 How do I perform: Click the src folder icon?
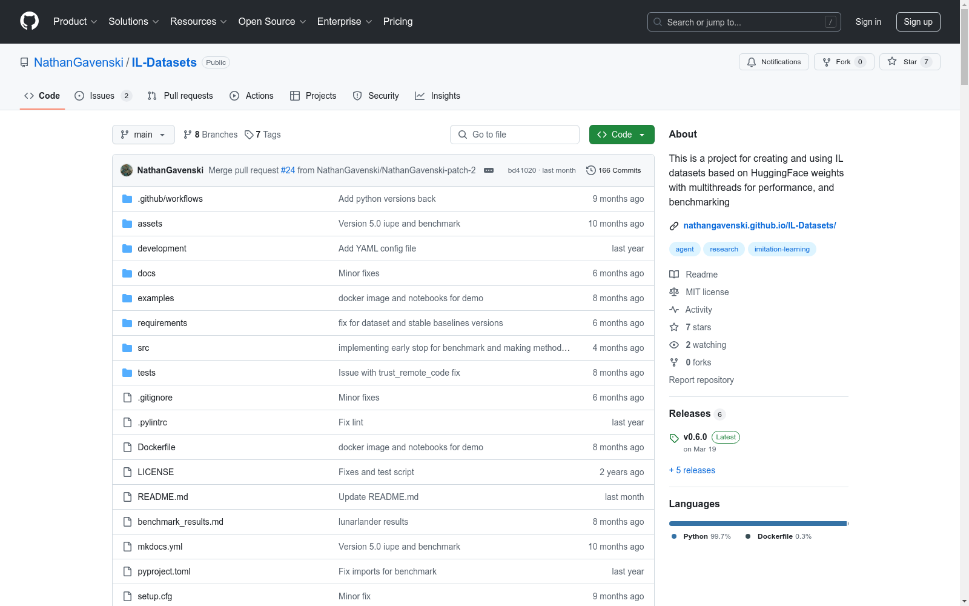[127, 348]
